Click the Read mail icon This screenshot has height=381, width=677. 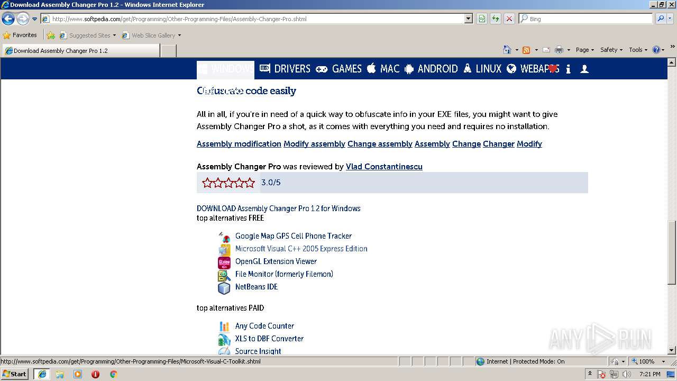546,50
